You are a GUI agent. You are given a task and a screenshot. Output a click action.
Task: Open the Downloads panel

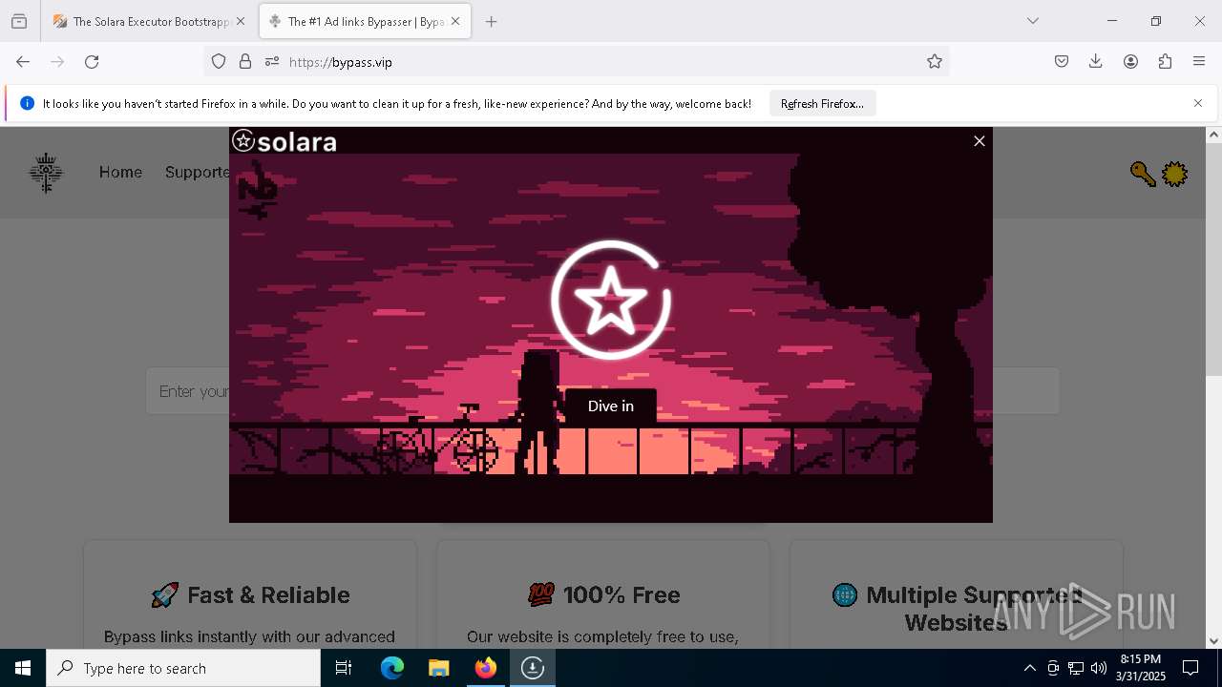pos(1096,61)
